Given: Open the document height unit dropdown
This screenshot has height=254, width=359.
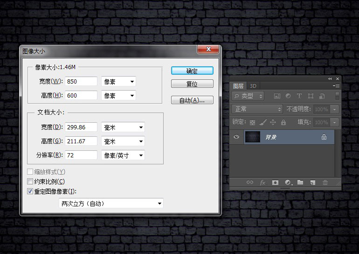Looking at the screenshot, I should pos(123,141).
